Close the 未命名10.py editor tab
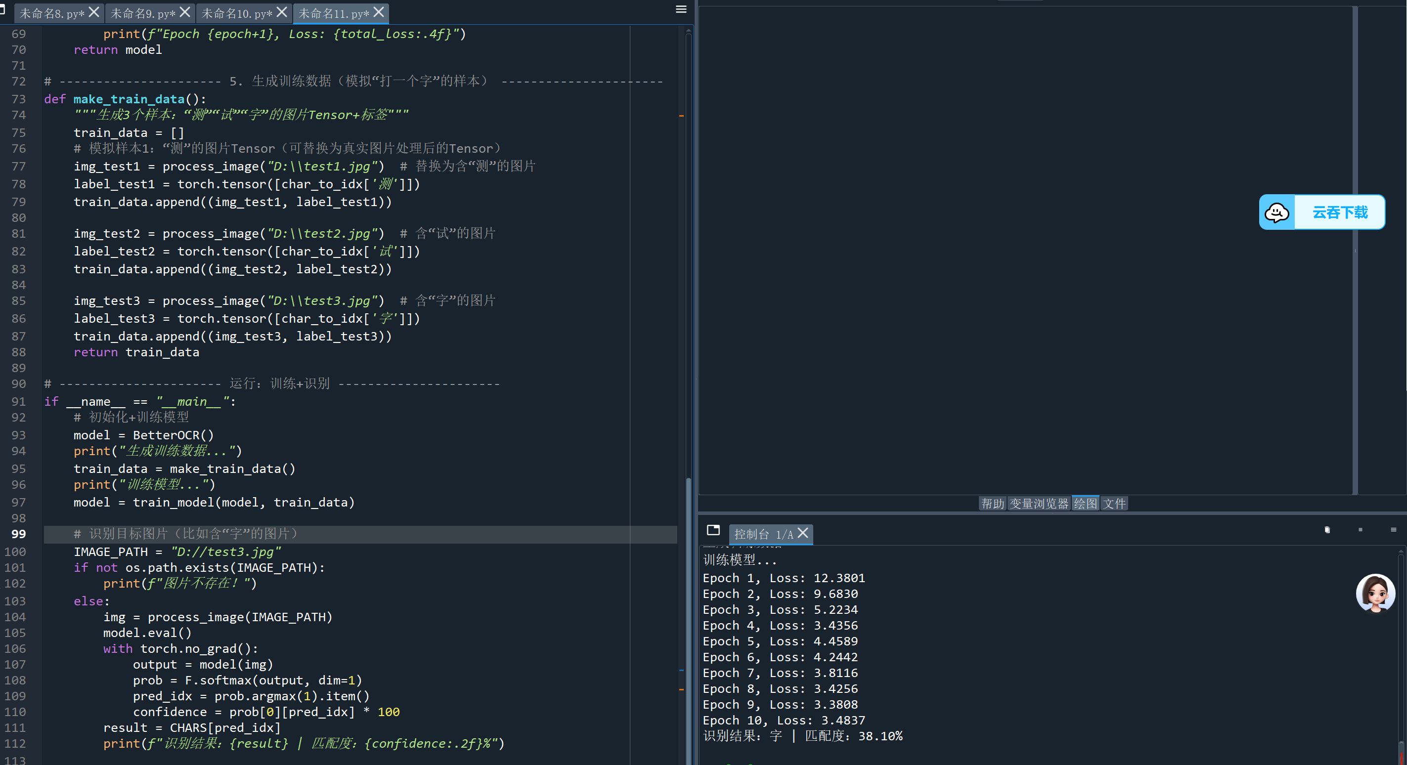This screenshot has height=765, width=1407. [282, 12]
